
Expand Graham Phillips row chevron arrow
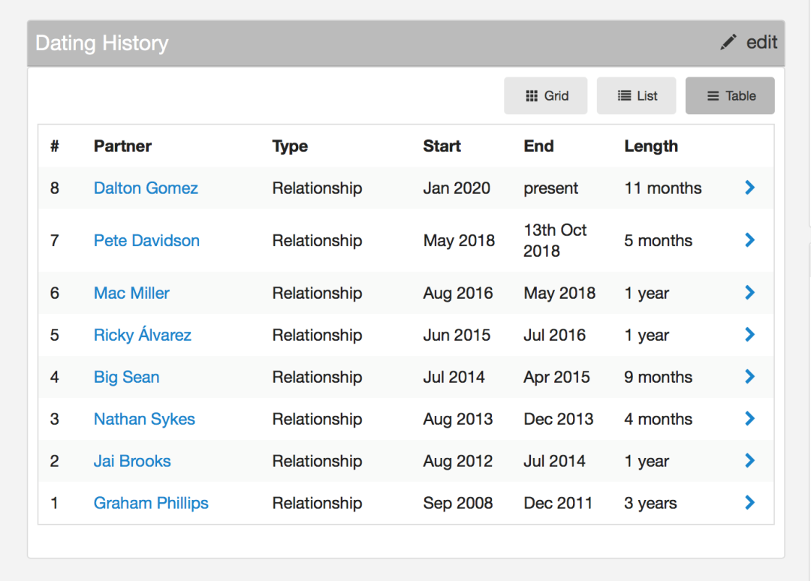750,502
